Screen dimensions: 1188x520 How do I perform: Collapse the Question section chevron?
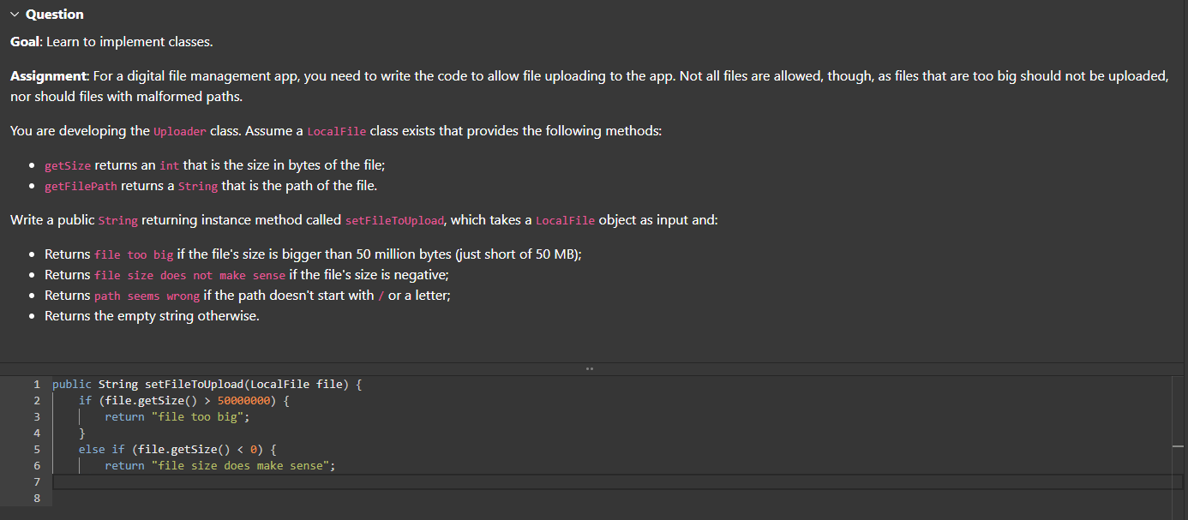pos(15,15)
